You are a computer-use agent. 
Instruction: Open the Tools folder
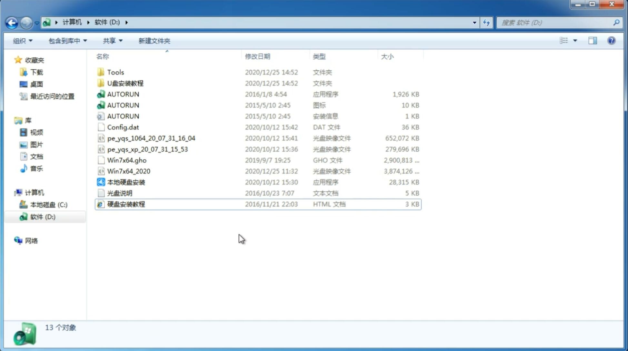pyautogui.click(x=115, y=72)
